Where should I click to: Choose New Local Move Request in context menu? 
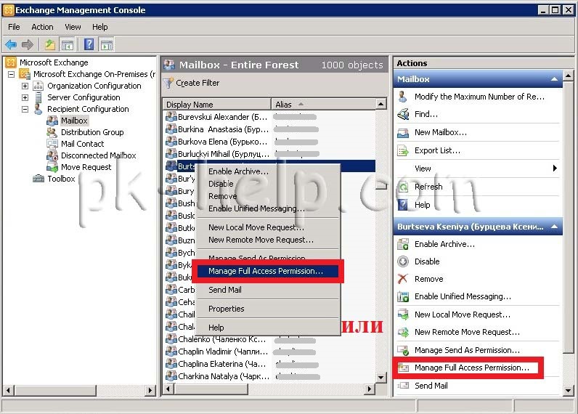pyautogui.click(x=268, y=227)
